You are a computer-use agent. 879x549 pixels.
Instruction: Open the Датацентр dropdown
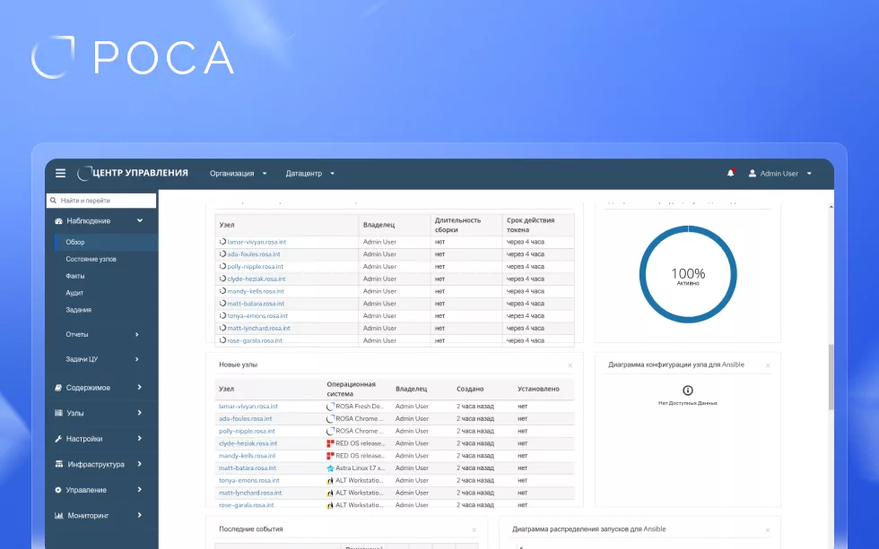[x=310, y=174]
